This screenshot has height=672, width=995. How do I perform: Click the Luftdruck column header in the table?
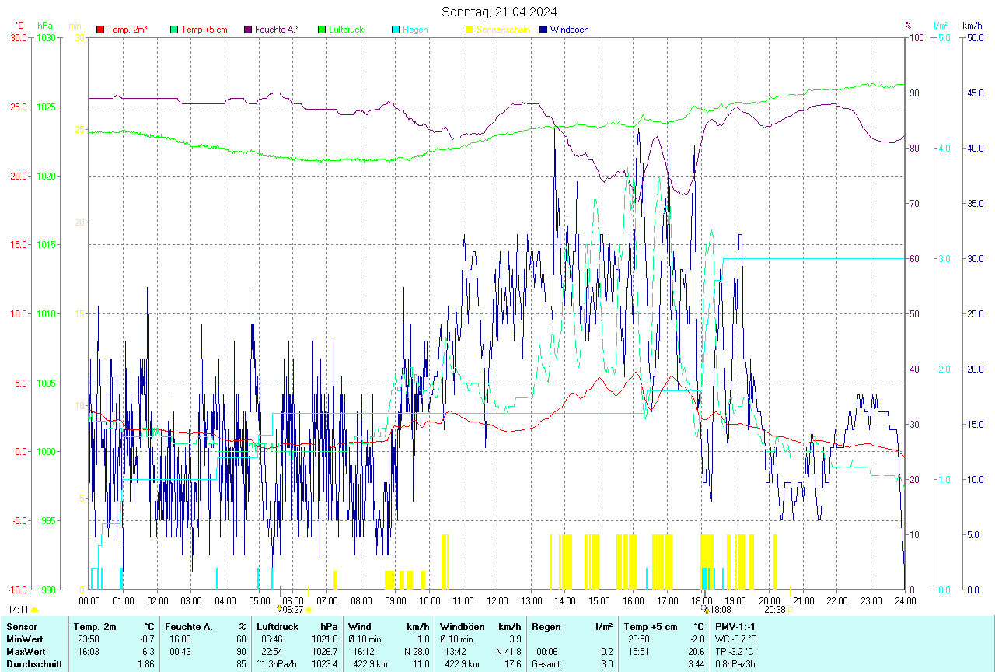(277, 626)
